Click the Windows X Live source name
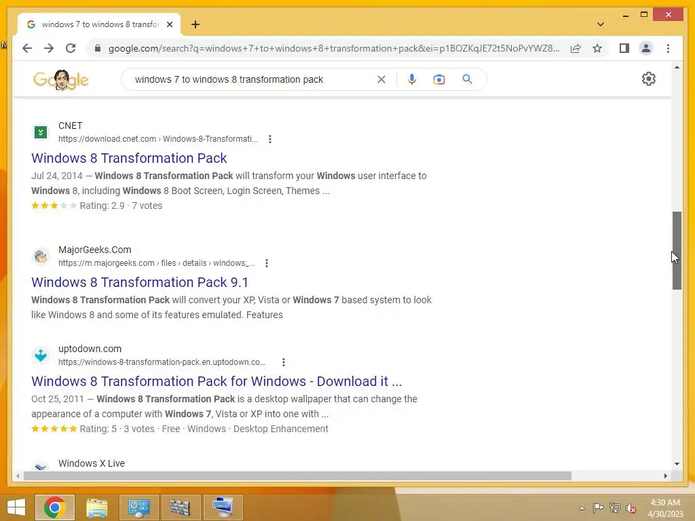This screenshot has width=695, height=521. pos(92,463)
